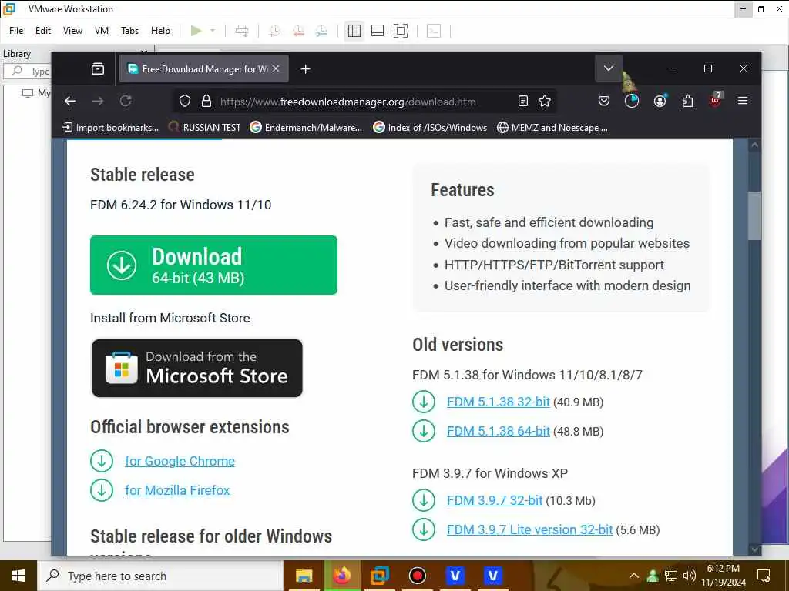
Task: Open a new Firefox tab
Action: click(x=305, y=68)
